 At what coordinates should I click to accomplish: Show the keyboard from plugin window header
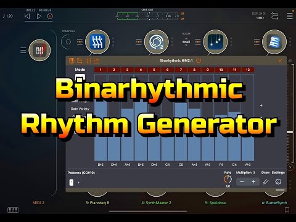click(x=72, y=60)
